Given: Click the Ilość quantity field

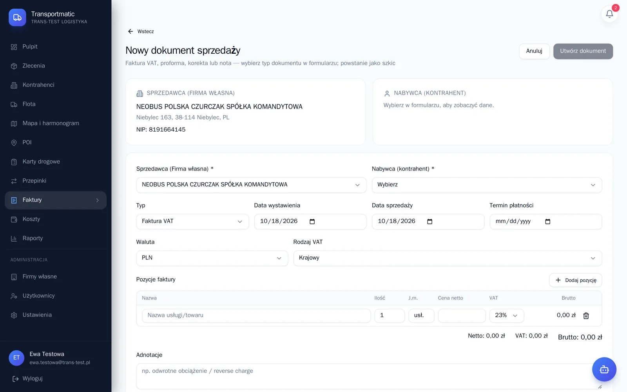Looking at the screenshot, I should coord(390,316).
